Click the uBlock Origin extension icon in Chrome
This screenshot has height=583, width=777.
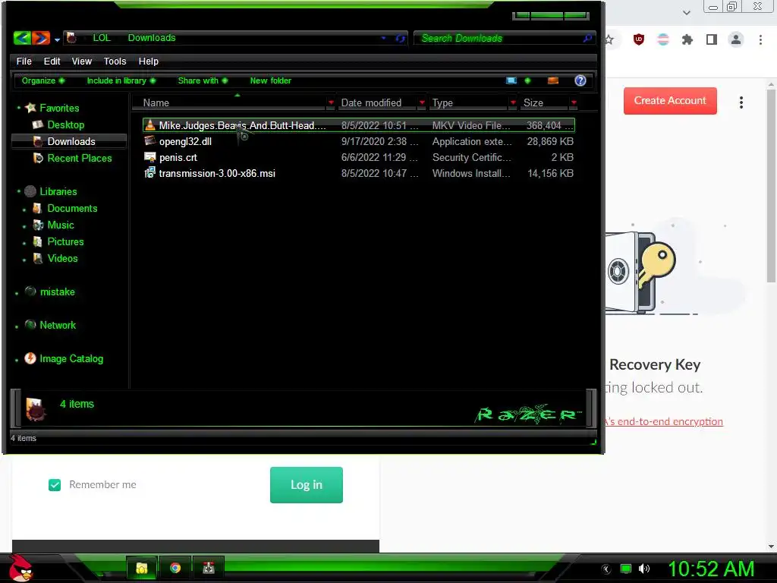639,39
